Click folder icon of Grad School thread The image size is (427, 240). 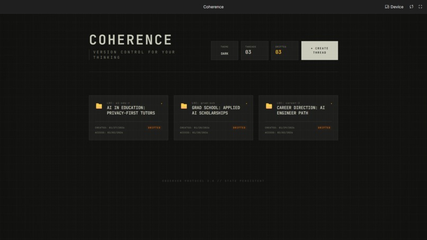(184, 106)
